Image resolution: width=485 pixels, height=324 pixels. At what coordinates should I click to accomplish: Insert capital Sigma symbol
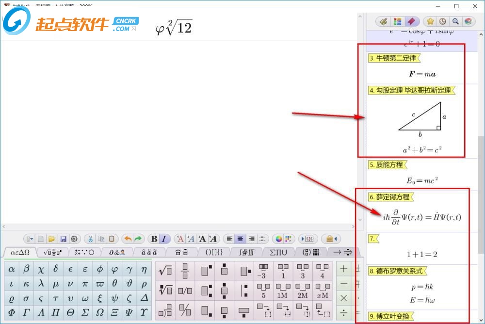(85, 312)
